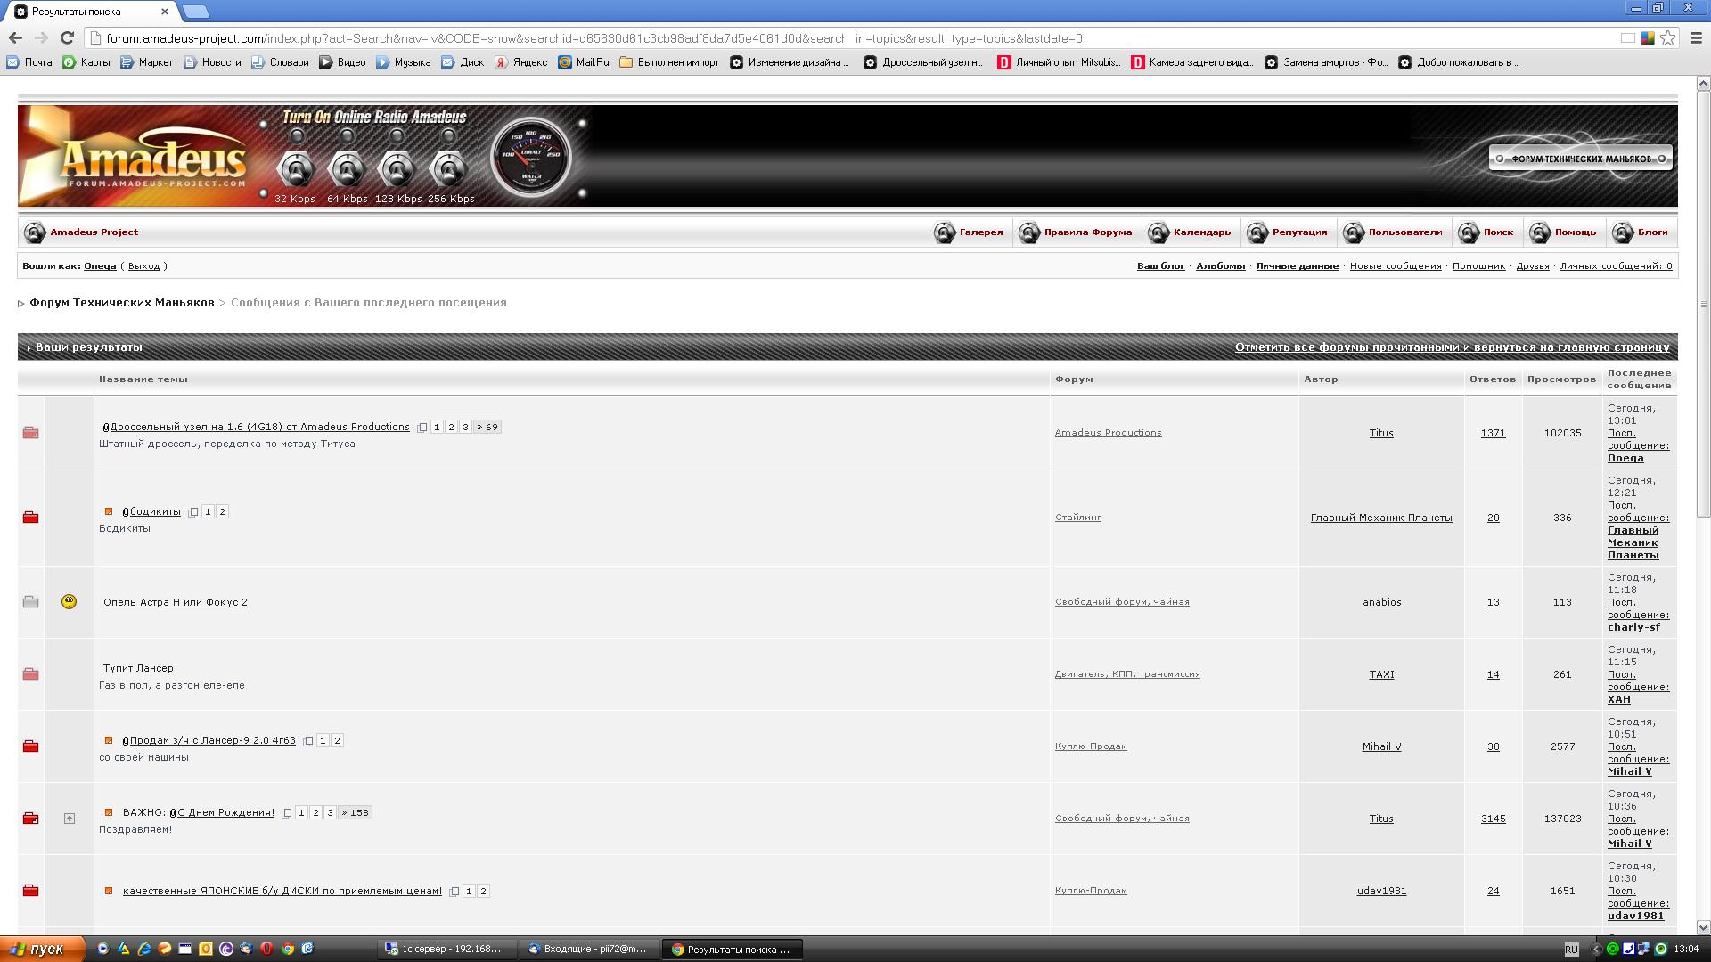The image size is (1711, 962).
Task: Open the Блоги menu item
Action: [1652, 232]
